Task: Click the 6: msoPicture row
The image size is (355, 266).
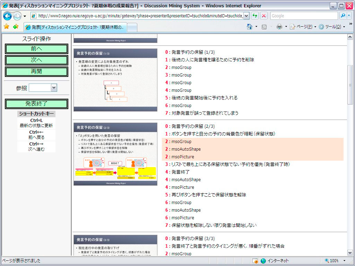Action: click(x=180, y=218)
